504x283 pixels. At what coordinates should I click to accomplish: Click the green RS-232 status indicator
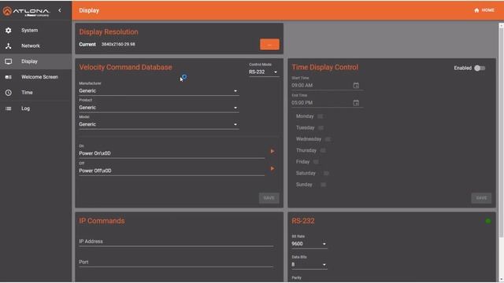click(x=488, y=221)
